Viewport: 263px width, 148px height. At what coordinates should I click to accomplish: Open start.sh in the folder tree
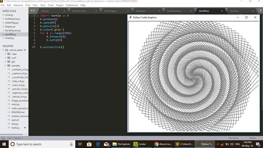tap(15, 120)
